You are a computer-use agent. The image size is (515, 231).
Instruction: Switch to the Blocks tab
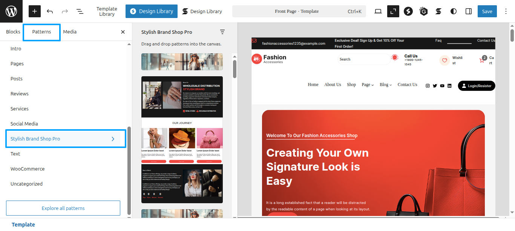[13, 32]
